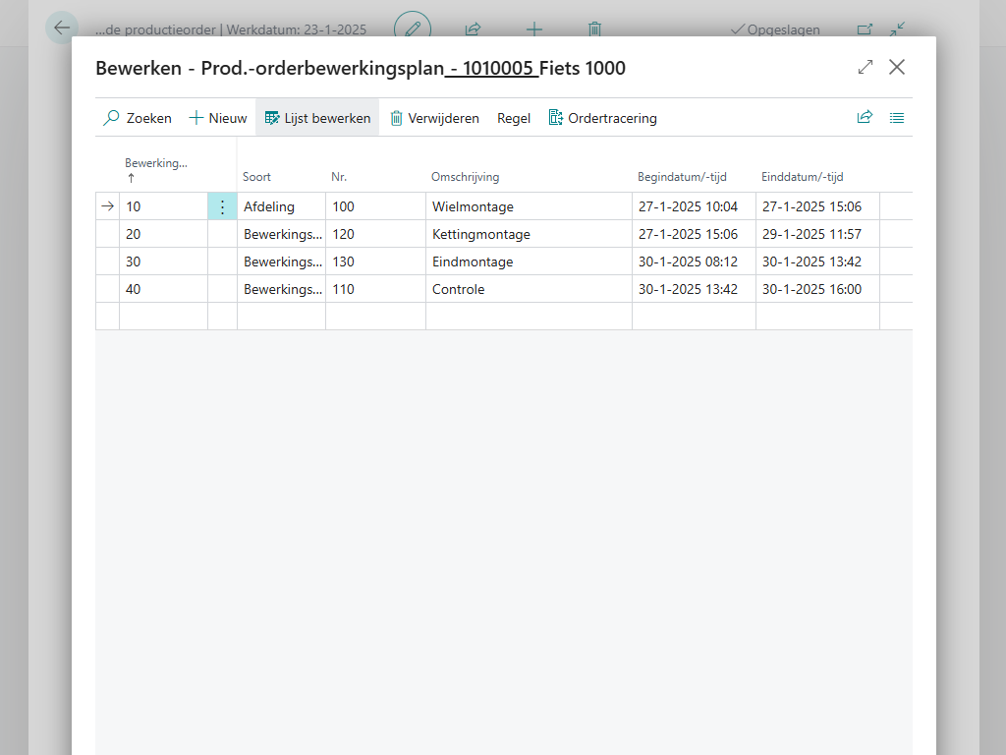This screenshot has height=755, width=1006.
Task: Click the Controle end date 30-1-2025 16:00
Action: (x=811, y=289)
